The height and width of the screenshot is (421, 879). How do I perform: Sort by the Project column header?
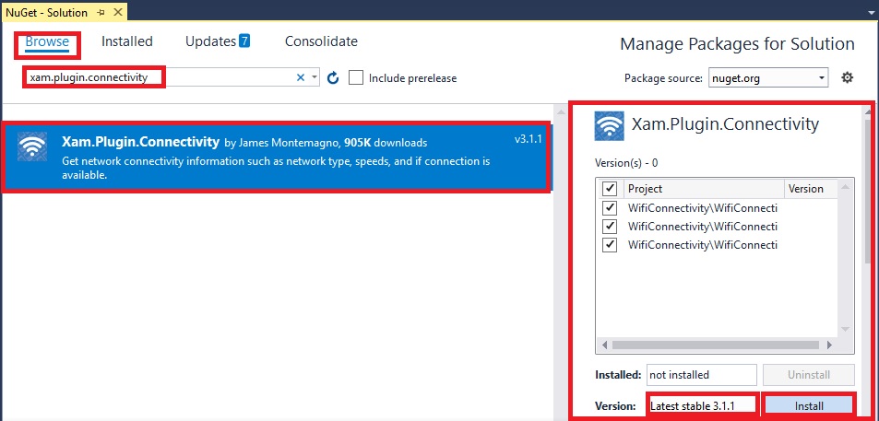[x=704, y=189]
